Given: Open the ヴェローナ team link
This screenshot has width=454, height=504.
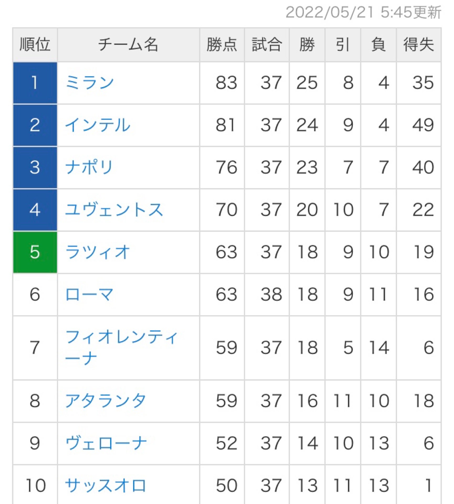Looking at the screenshot, I should pos(106,443).
